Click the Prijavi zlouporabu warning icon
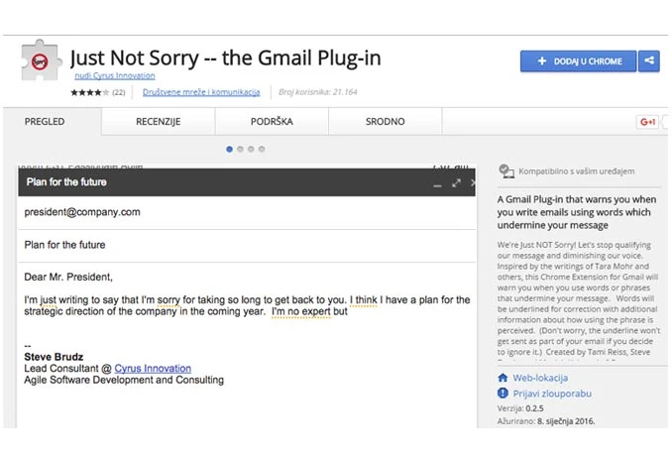 tap(503, 394)
